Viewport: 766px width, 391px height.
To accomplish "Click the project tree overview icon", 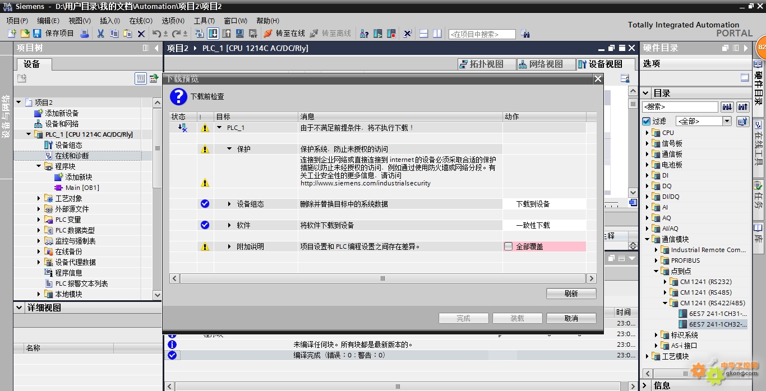I will [141, 78].
